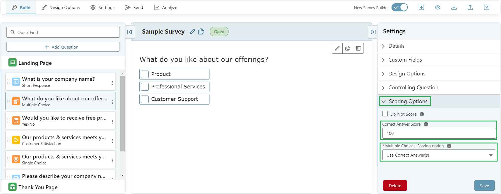Open Multiple Choice Scoring option dropdown

point(439,155)
